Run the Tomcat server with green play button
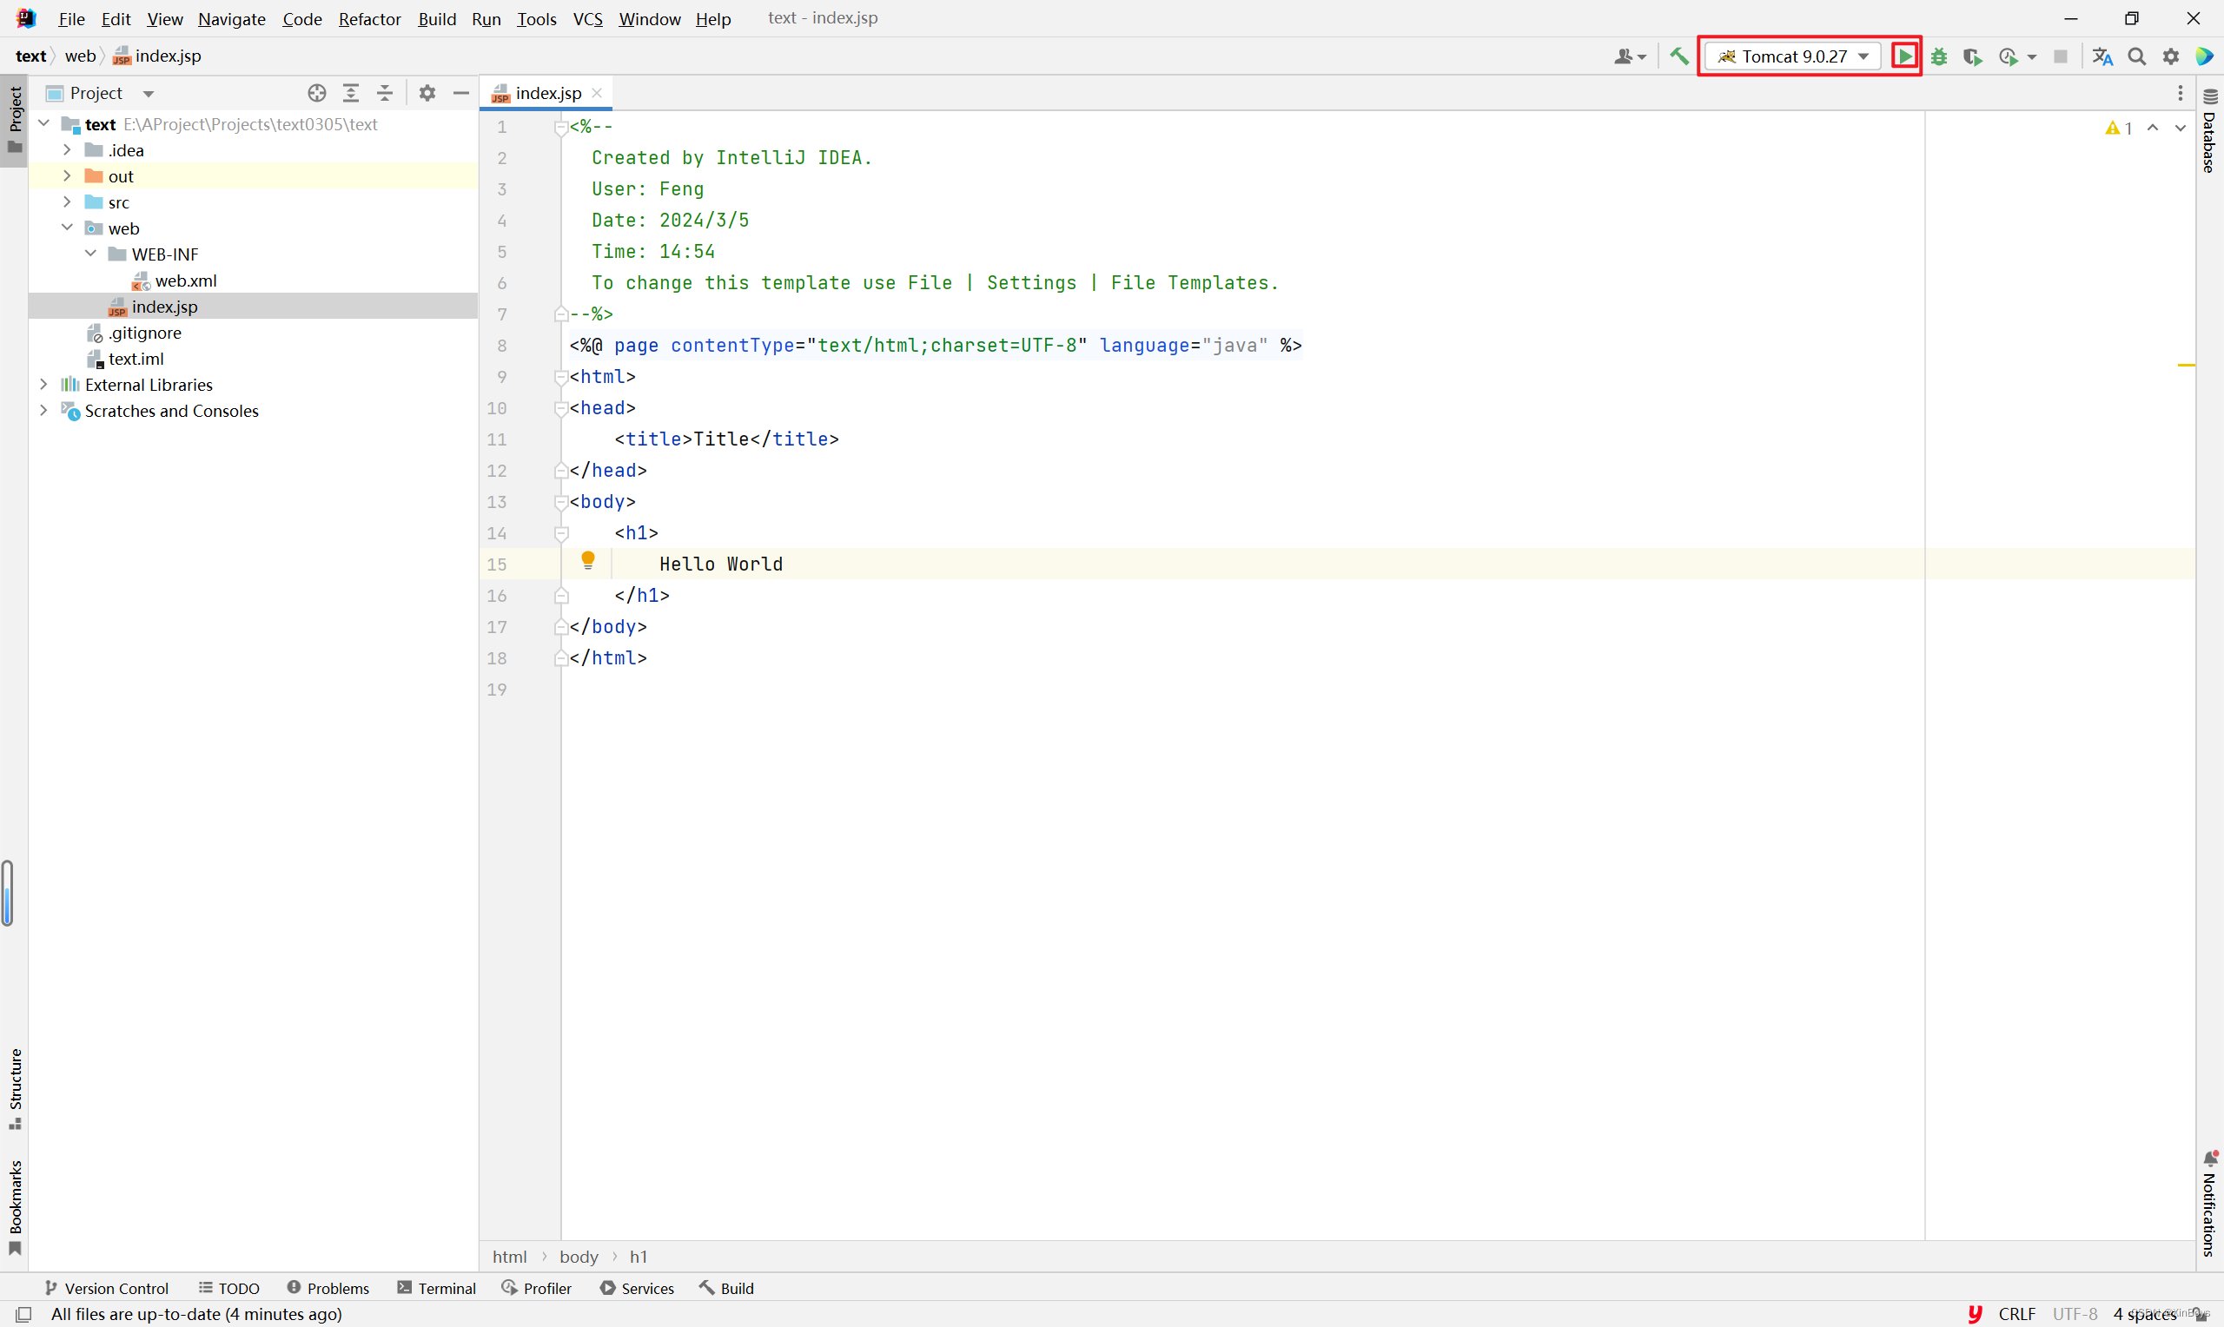Screen dimensions: 2224x1327 [x=1905, y=56]
